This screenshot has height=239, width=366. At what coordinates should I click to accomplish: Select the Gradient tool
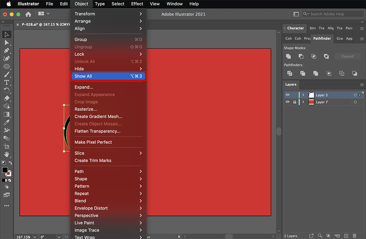point(6,114)
